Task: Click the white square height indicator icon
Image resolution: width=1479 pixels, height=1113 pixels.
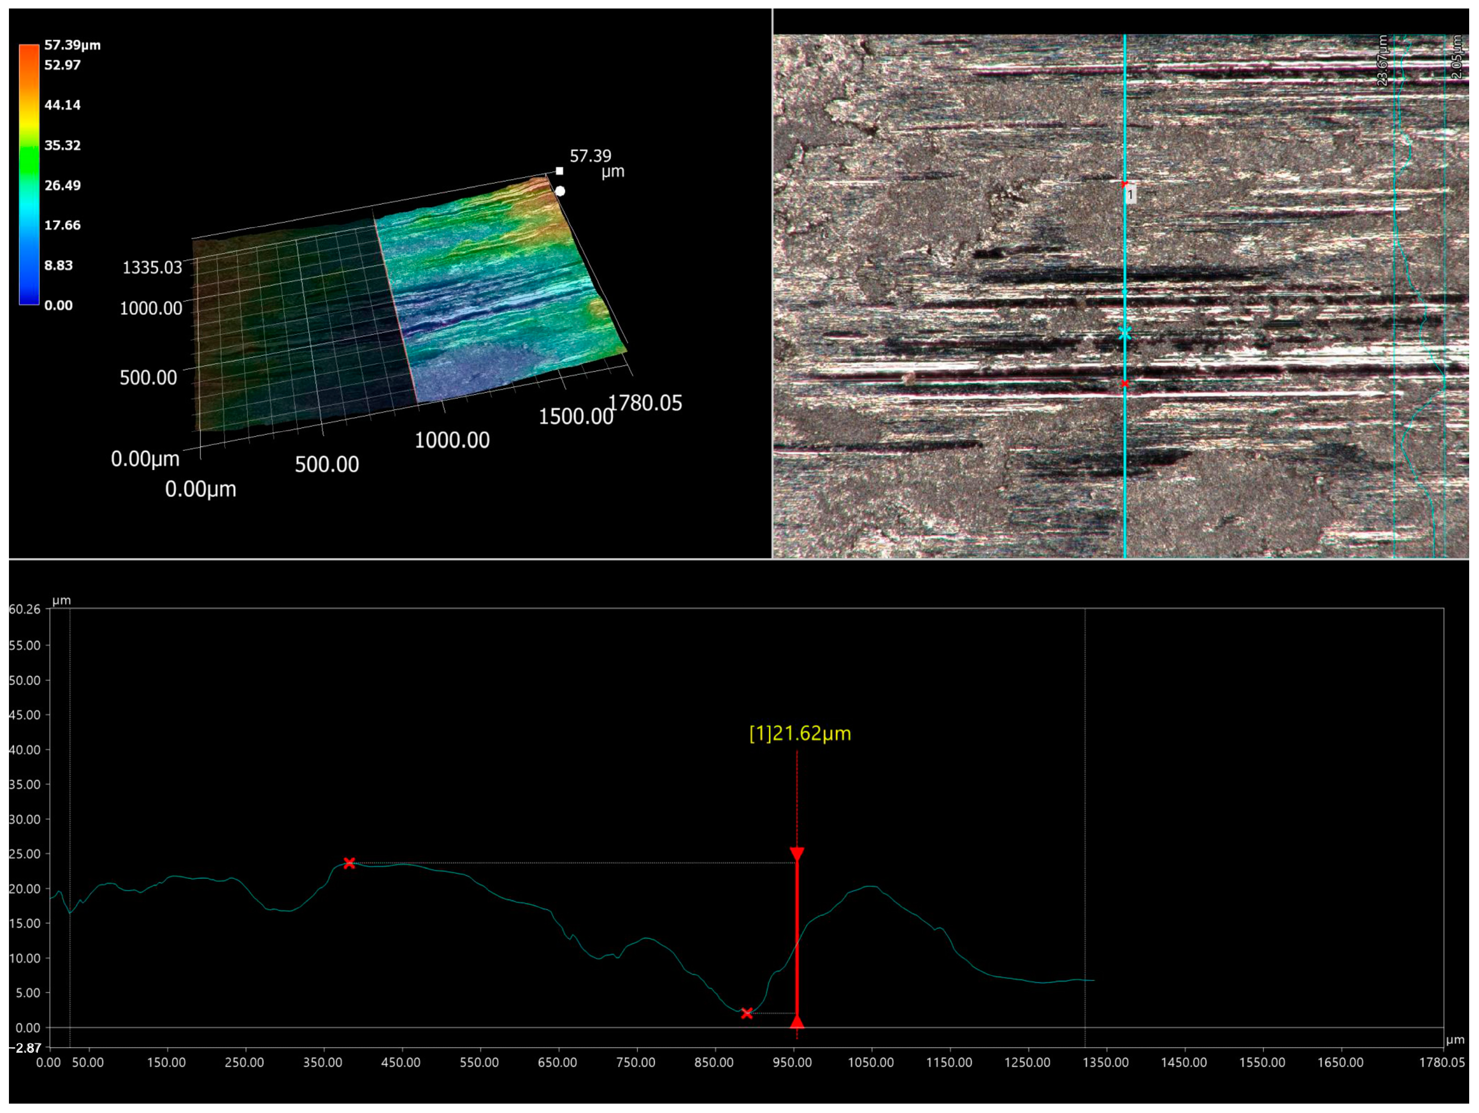Action: (560, 171)
